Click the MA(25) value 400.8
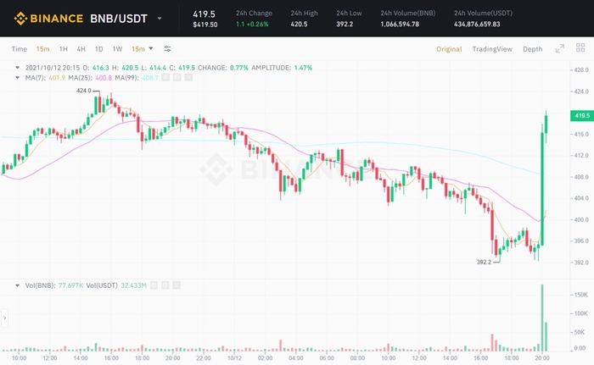This screenshot has width=594, height=365. [x=104, y=78]
